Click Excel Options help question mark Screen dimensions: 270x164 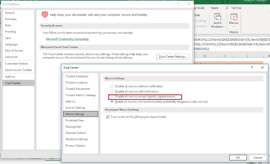click(x=178, y=4)
